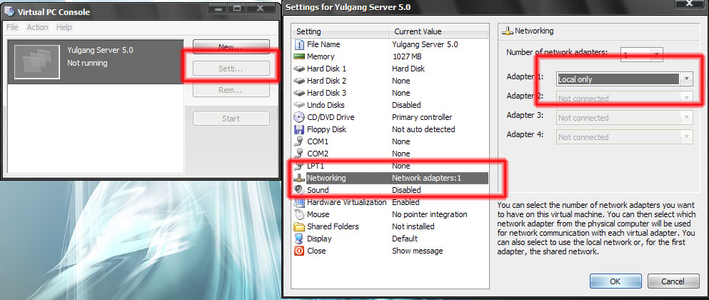This screenshot has height=300, width=709.
Task: Click the disabled Adapter 4 dropdown
Action: (625, 137)
